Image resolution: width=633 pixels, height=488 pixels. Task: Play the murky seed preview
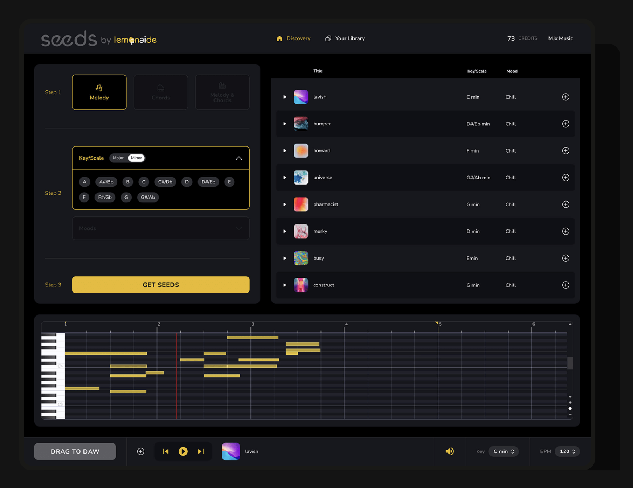(285, 231)
